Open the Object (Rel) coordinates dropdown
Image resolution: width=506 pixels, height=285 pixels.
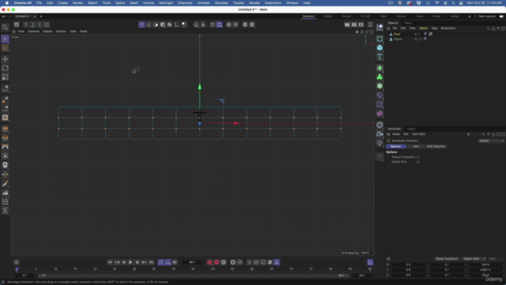(474, 259)
